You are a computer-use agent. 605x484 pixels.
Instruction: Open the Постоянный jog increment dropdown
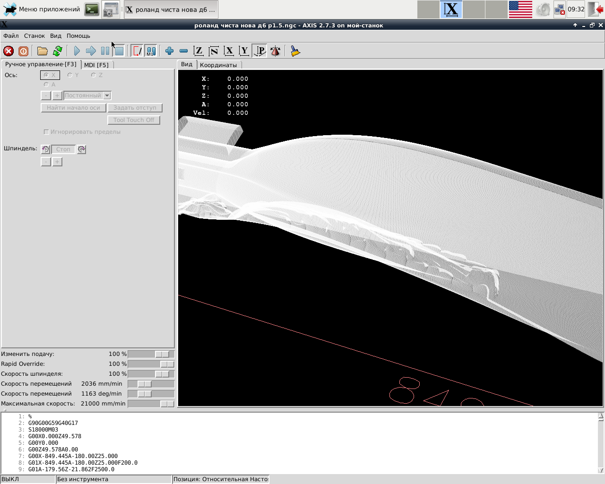point(107,95)
